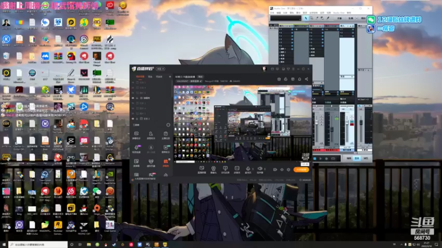Screen dimensions: 442x248
Task: Open the GeForce Experience desktop icon
Action: pyautogui.click(x=110, y=175)
